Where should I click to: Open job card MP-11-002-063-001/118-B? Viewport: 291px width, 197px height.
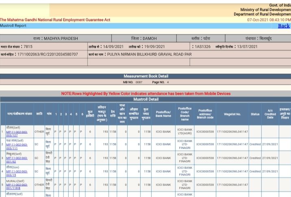(17, 186)
